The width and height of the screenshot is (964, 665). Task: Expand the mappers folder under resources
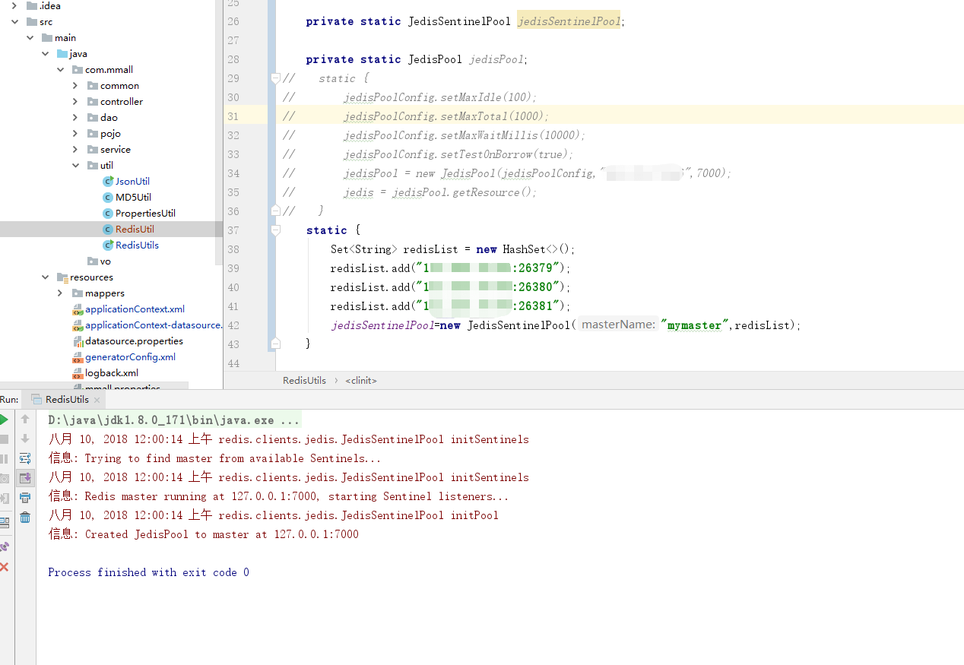(60, 293)
